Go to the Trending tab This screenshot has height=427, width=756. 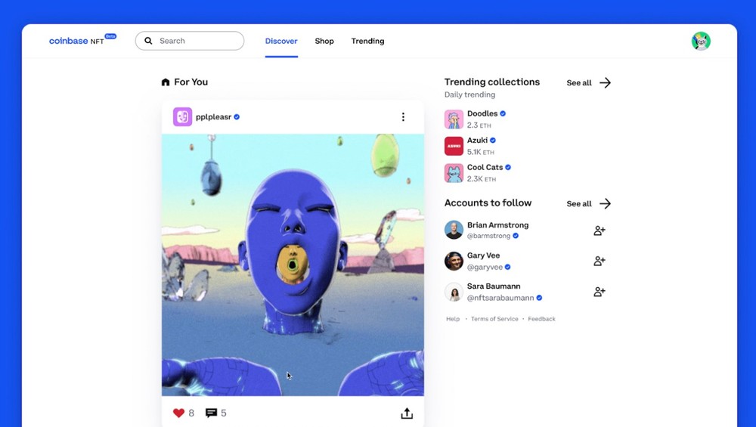click(x=367, y=41)
